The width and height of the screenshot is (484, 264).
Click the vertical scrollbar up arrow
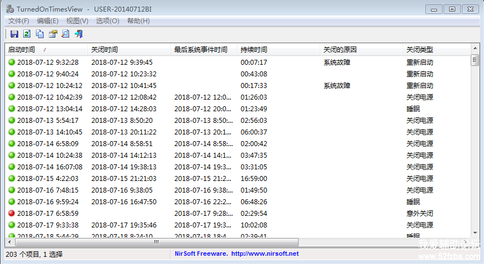point(475,48)
